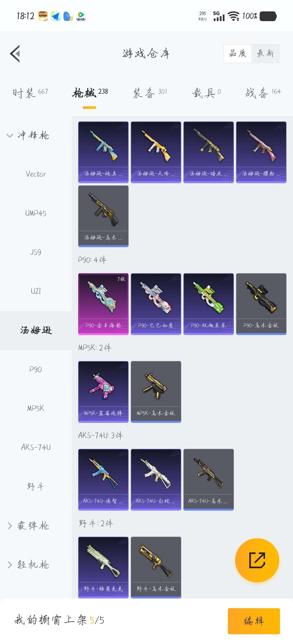Select AKS-74U in the sidebar list
The image size is (293, 644).
(x=36, y=447)
